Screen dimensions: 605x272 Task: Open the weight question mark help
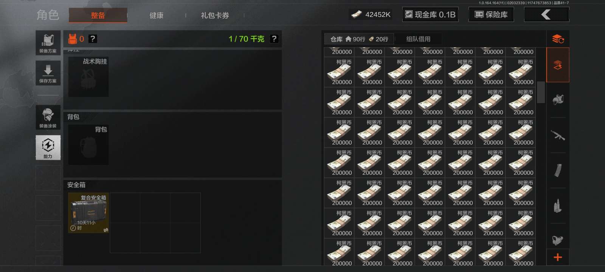click(274, 39)
